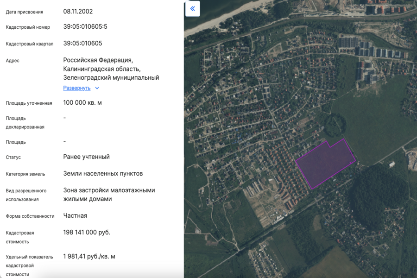Click the 'Развернуть' link under address
Screen dimensions: 417x278
(x=77, y=88)
